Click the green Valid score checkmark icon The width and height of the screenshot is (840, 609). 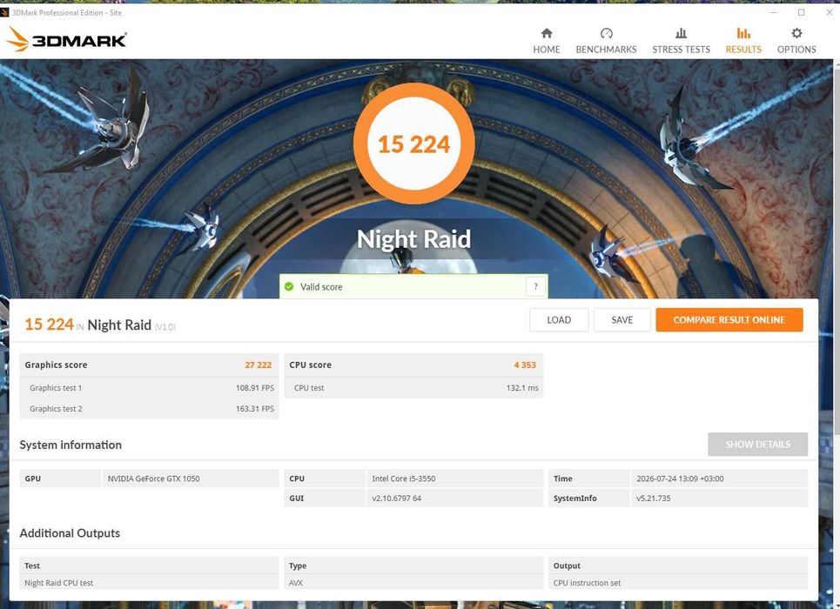[289, 286]
